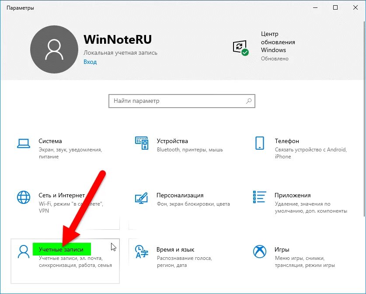Open the Время и язык clock icon
366x294 pixels.
(142, 252)
